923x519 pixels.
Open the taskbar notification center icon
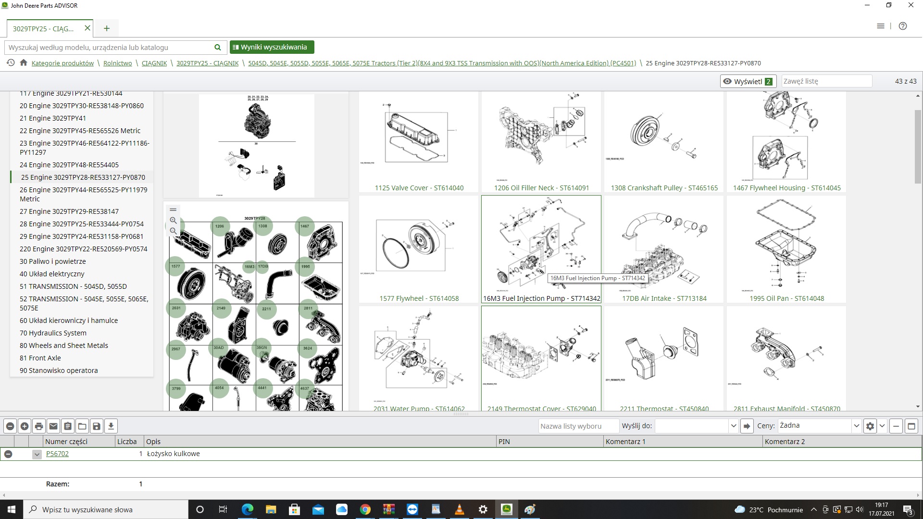(x=908, y=510)
